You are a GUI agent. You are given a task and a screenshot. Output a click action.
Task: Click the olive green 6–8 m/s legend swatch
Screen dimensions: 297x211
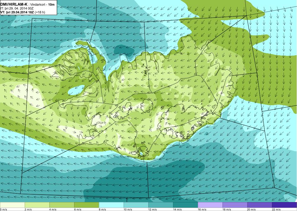pyautogui.click(x=86, y=205)
